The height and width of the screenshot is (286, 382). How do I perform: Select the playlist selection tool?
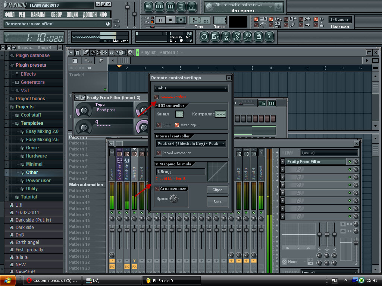[124, 52]
